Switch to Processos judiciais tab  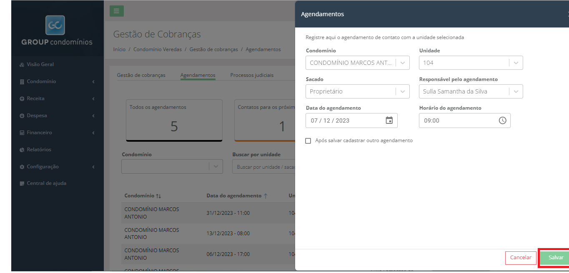[252, 75]
